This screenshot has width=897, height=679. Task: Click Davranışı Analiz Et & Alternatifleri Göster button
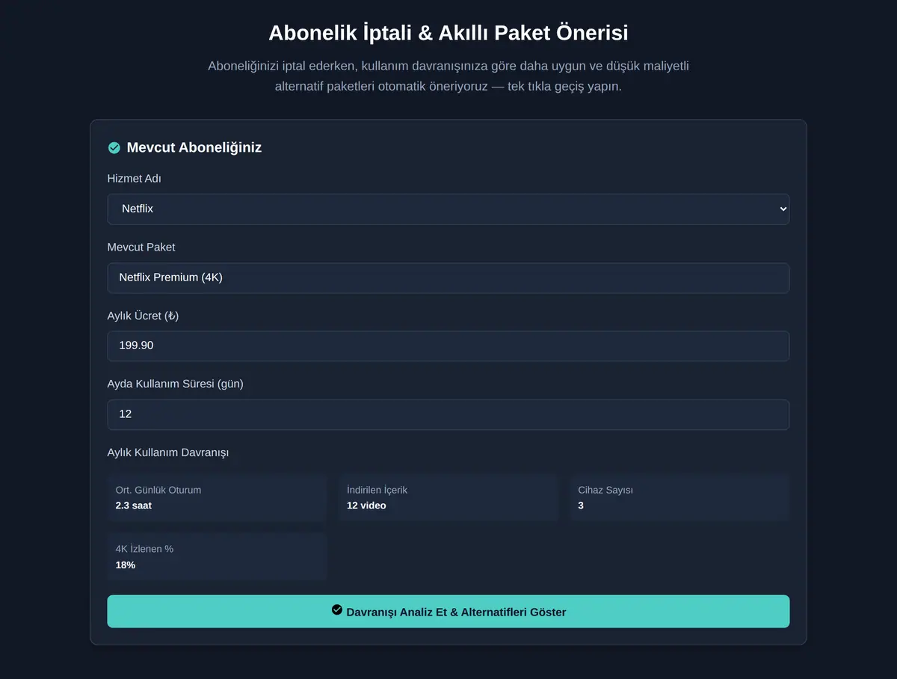click(449, 612)
